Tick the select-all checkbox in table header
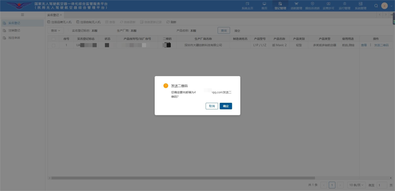This screenshot has width=395, height=191. click(x=53, y=39)
